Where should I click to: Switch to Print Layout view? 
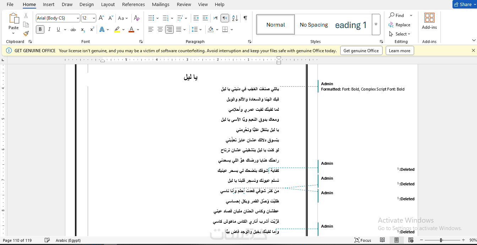(x=396, y=240)
